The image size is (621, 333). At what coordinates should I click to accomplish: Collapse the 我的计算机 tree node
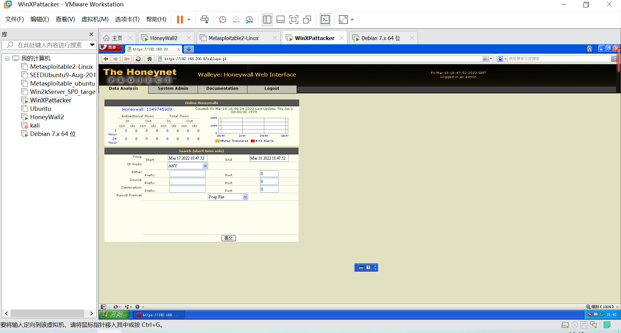(x=7, y=59)
